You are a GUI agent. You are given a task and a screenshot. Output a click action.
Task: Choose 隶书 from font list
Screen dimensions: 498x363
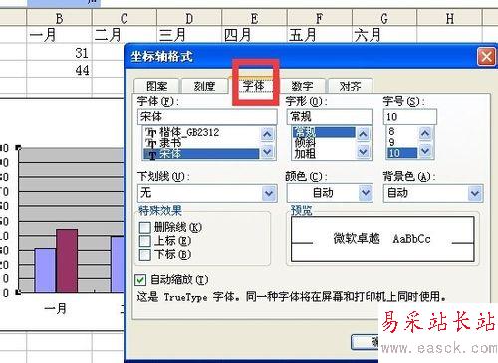click(x=200, y=143)
